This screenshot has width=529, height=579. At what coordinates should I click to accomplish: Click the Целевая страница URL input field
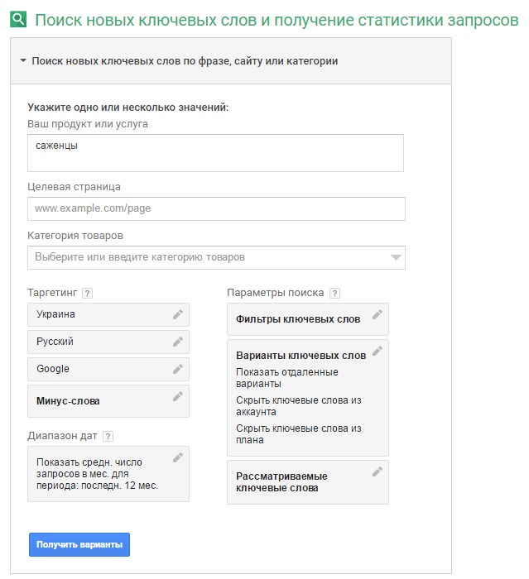216,208
